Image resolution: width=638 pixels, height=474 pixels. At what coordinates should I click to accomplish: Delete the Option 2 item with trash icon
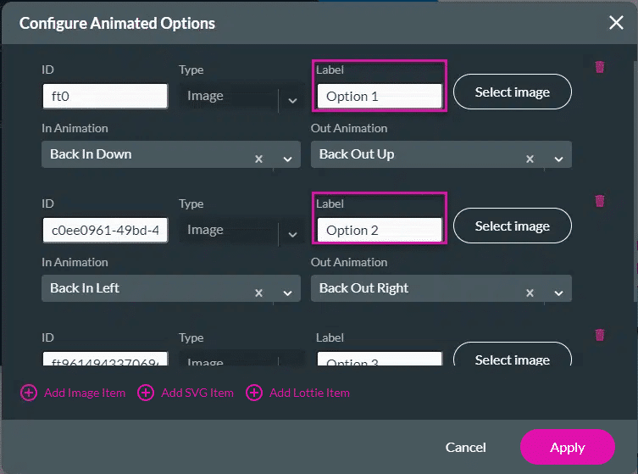600,201
